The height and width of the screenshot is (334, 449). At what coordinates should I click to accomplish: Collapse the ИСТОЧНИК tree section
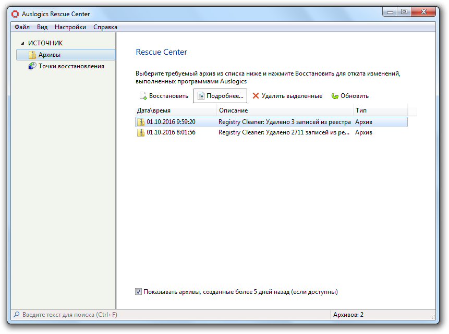tap(22, 43)
